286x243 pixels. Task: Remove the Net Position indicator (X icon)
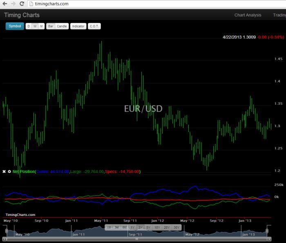coord(4,171)
